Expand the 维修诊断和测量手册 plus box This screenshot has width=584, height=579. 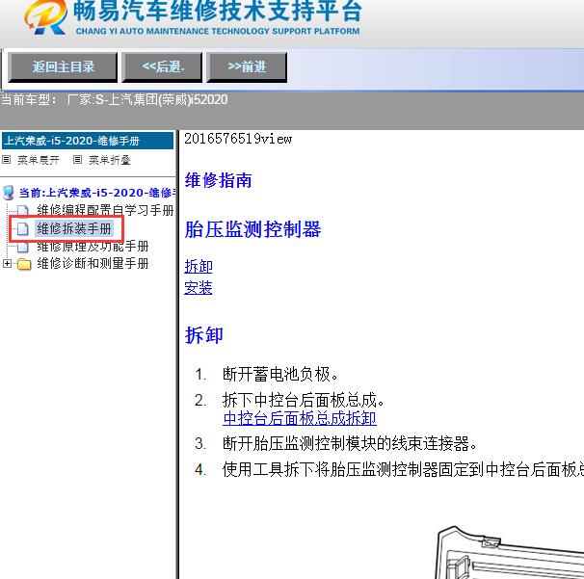click(7, 264)
